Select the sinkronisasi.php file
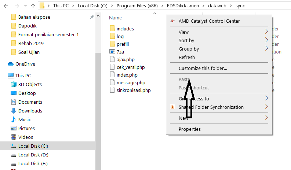The height and width of the screenshot is (170, 291). (133, 90)
